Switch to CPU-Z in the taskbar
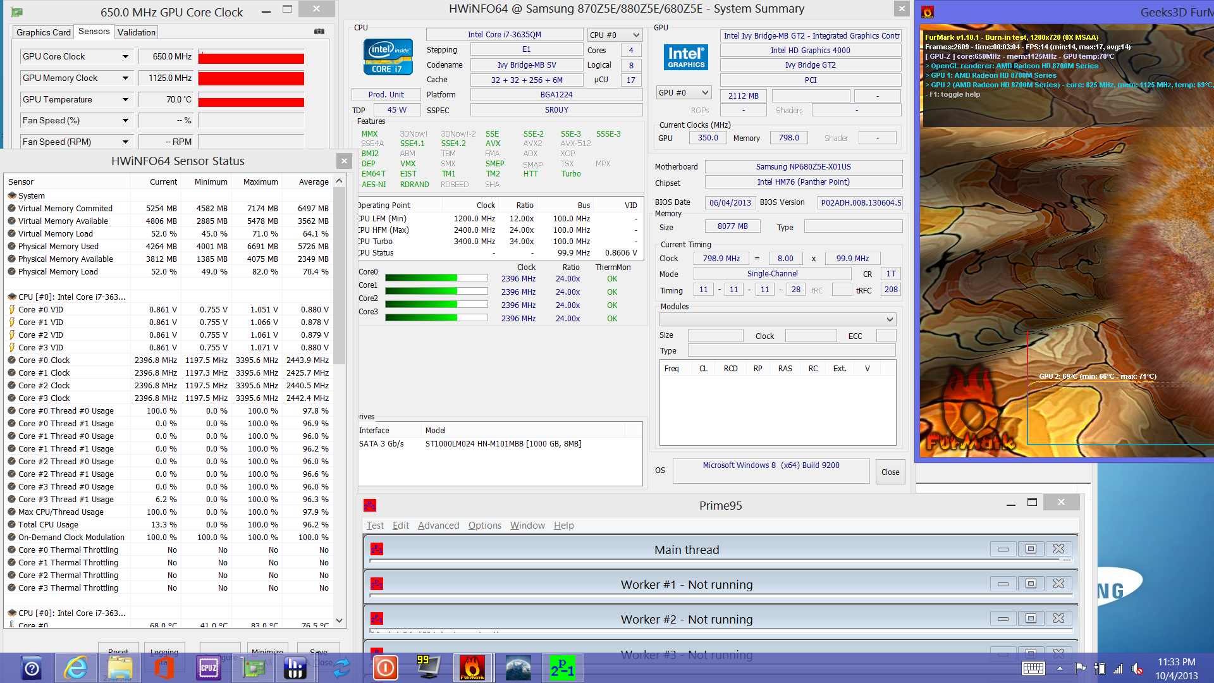 pos(209,668)
